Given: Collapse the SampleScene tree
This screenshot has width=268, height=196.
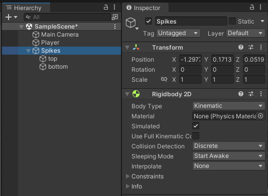Looking at the screenshot, I should point(21,27).
